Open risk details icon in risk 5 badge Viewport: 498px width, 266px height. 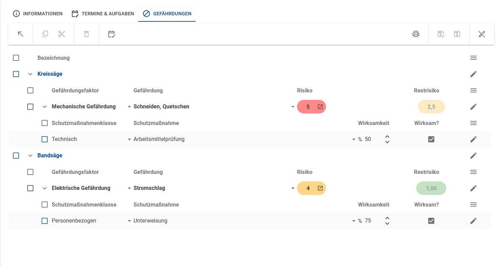pyautogui.click(x=320, y=107)
